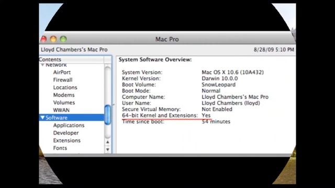Click the blue sidebar scrollbar thumb
Viewport: 335px width, 188px height.
(x=108, y=115)
